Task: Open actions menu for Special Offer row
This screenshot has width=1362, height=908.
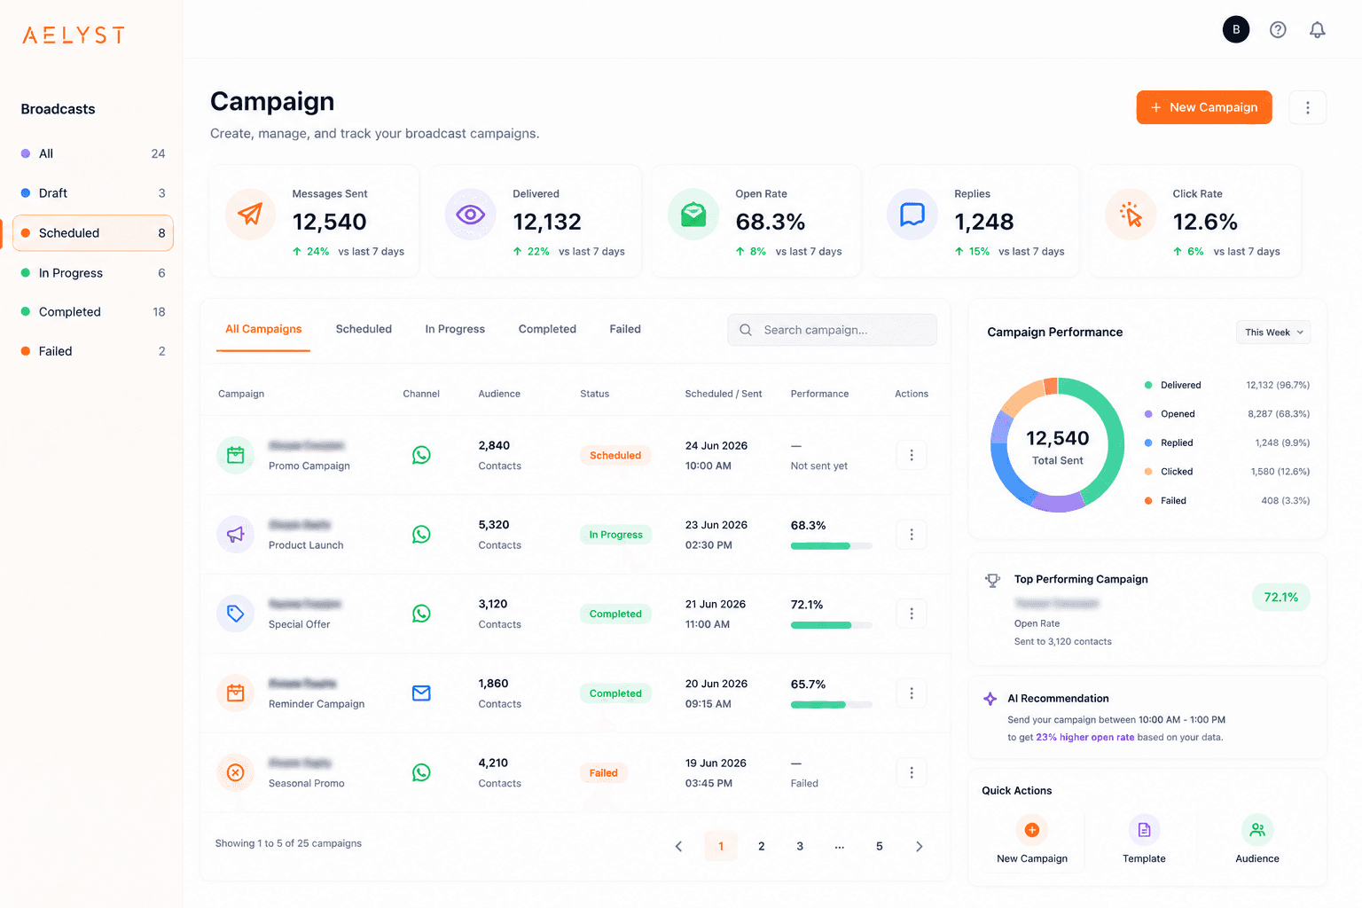Action: [912, 614]
